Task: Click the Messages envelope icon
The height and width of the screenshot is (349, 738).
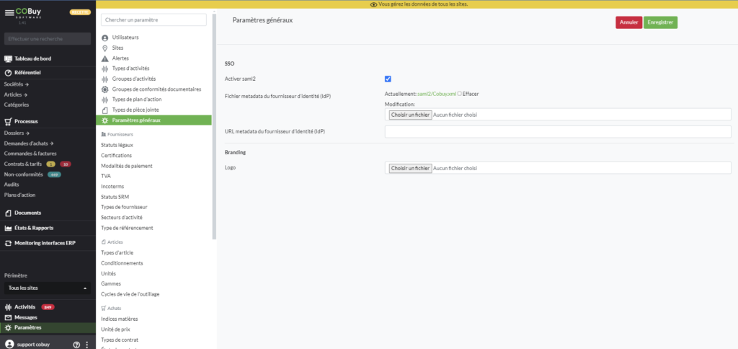Action: (x=8, y=317)
